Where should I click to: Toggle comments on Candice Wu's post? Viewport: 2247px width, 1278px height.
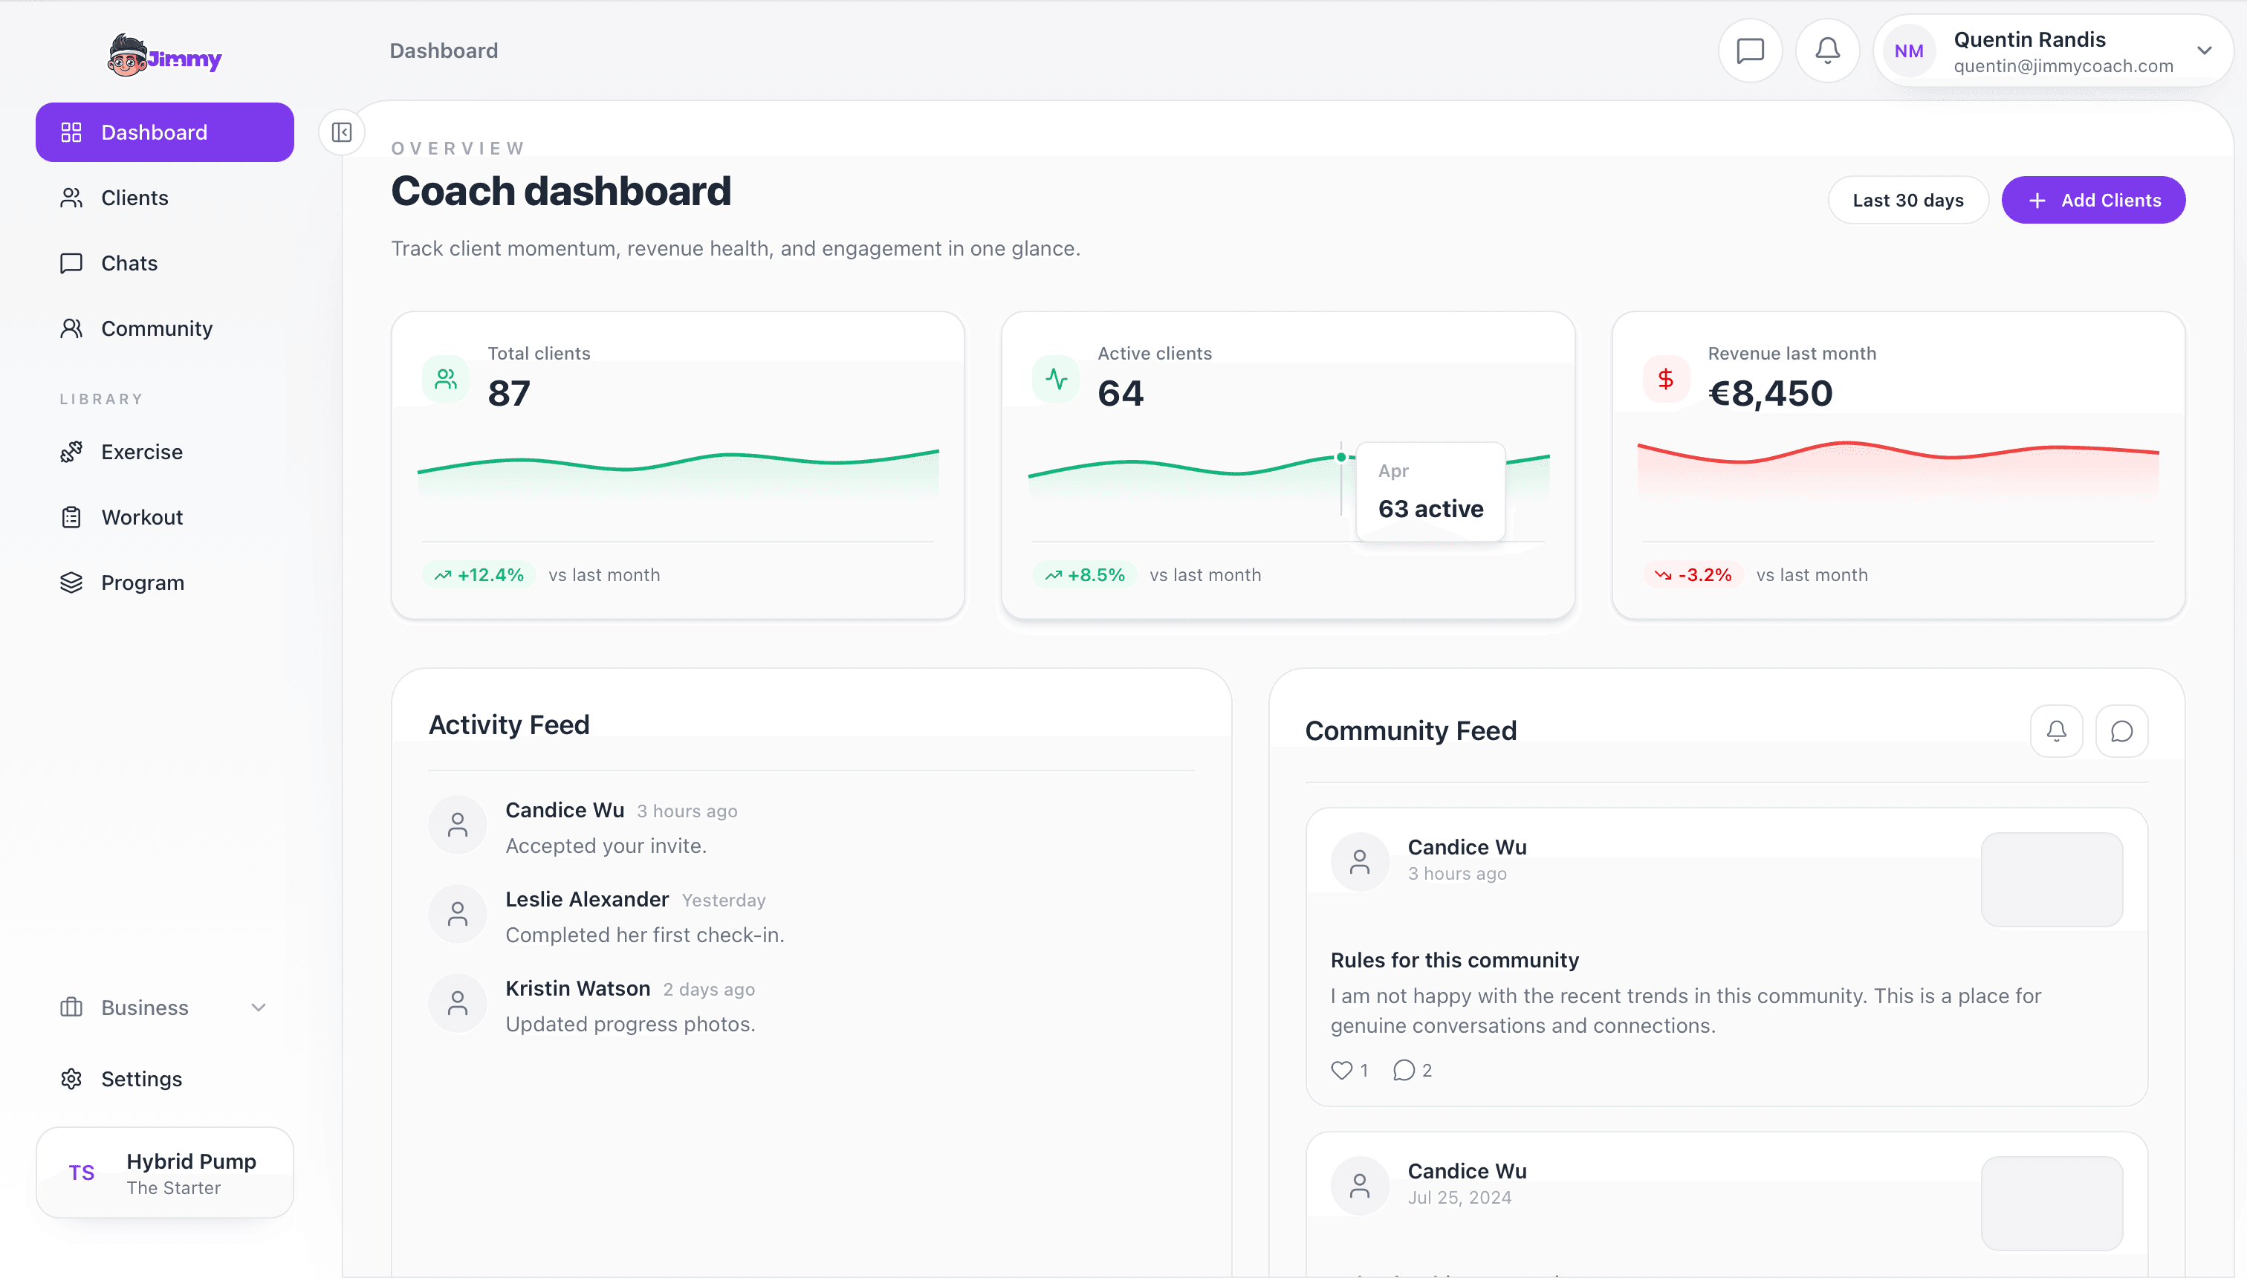(1403, 1070)
